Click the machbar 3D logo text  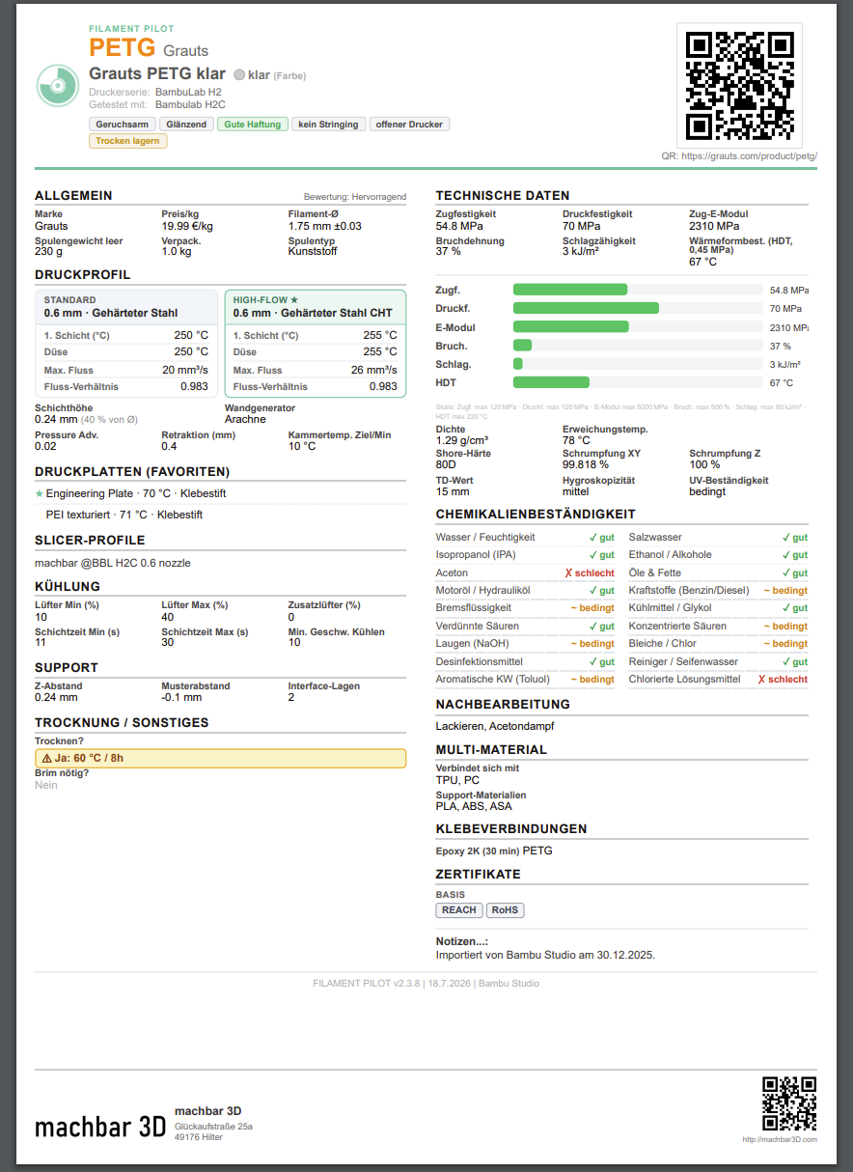point(100,1127)
